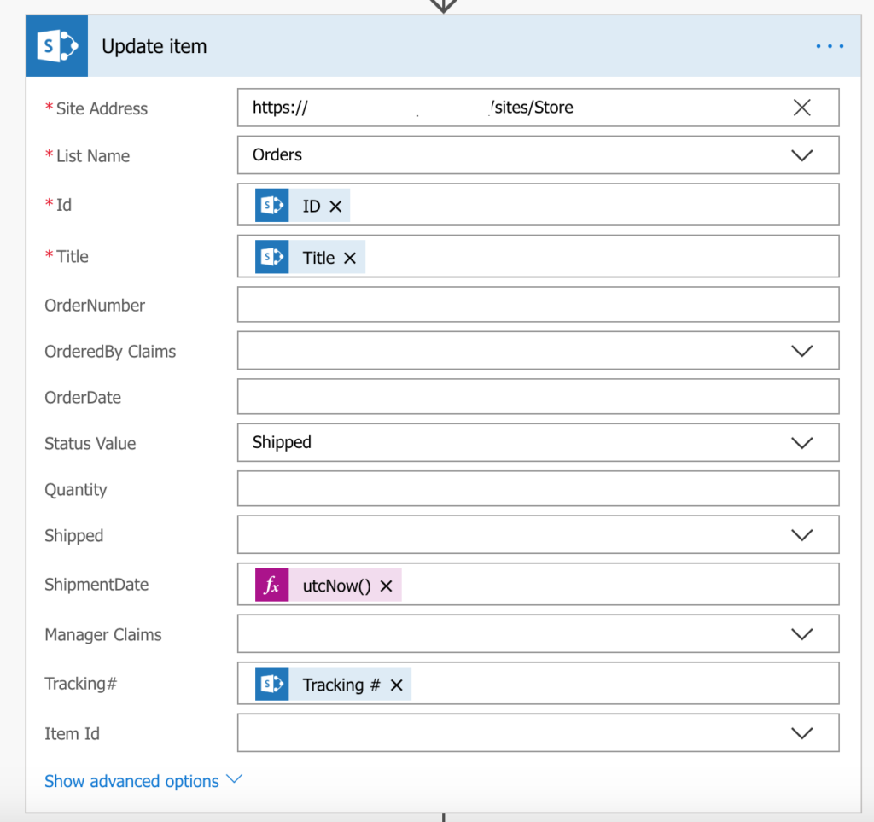This screenshot has height=822, width=874.
Task: Open the OrderedBy Claims dropdown
Action: [801, 351]
